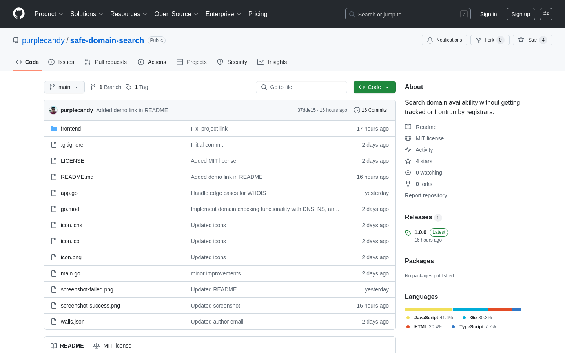Open the README outline list icon
This screenshot has height=353, width=565.
coord(385,346)
